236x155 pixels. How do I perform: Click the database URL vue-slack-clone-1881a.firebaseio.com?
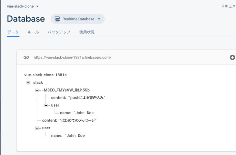pyautogui.click(x=72, y=57)
